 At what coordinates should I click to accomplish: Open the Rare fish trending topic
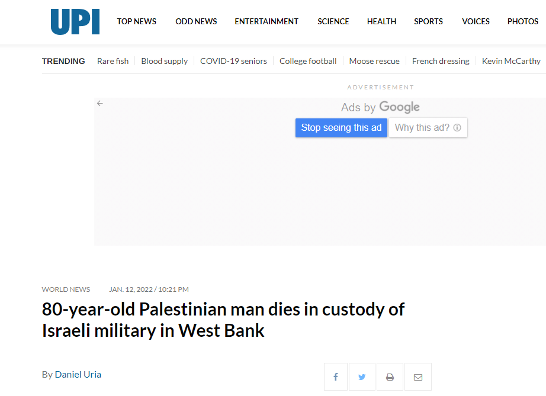coord(113,61)
